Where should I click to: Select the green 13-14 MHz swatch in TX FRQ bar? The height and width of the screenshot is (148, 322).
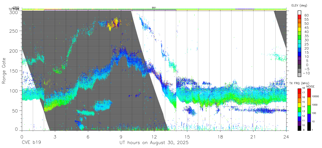299,109
